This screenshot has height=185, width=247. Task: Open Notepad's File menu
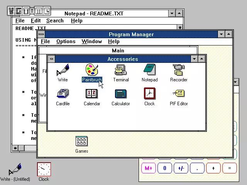20,20
